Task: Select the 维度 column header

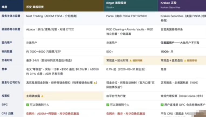Action: point(4,7)
